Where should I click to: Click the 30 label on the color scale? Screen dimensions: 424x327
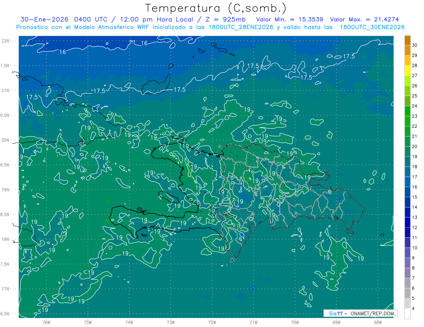[x=414, y=45]
